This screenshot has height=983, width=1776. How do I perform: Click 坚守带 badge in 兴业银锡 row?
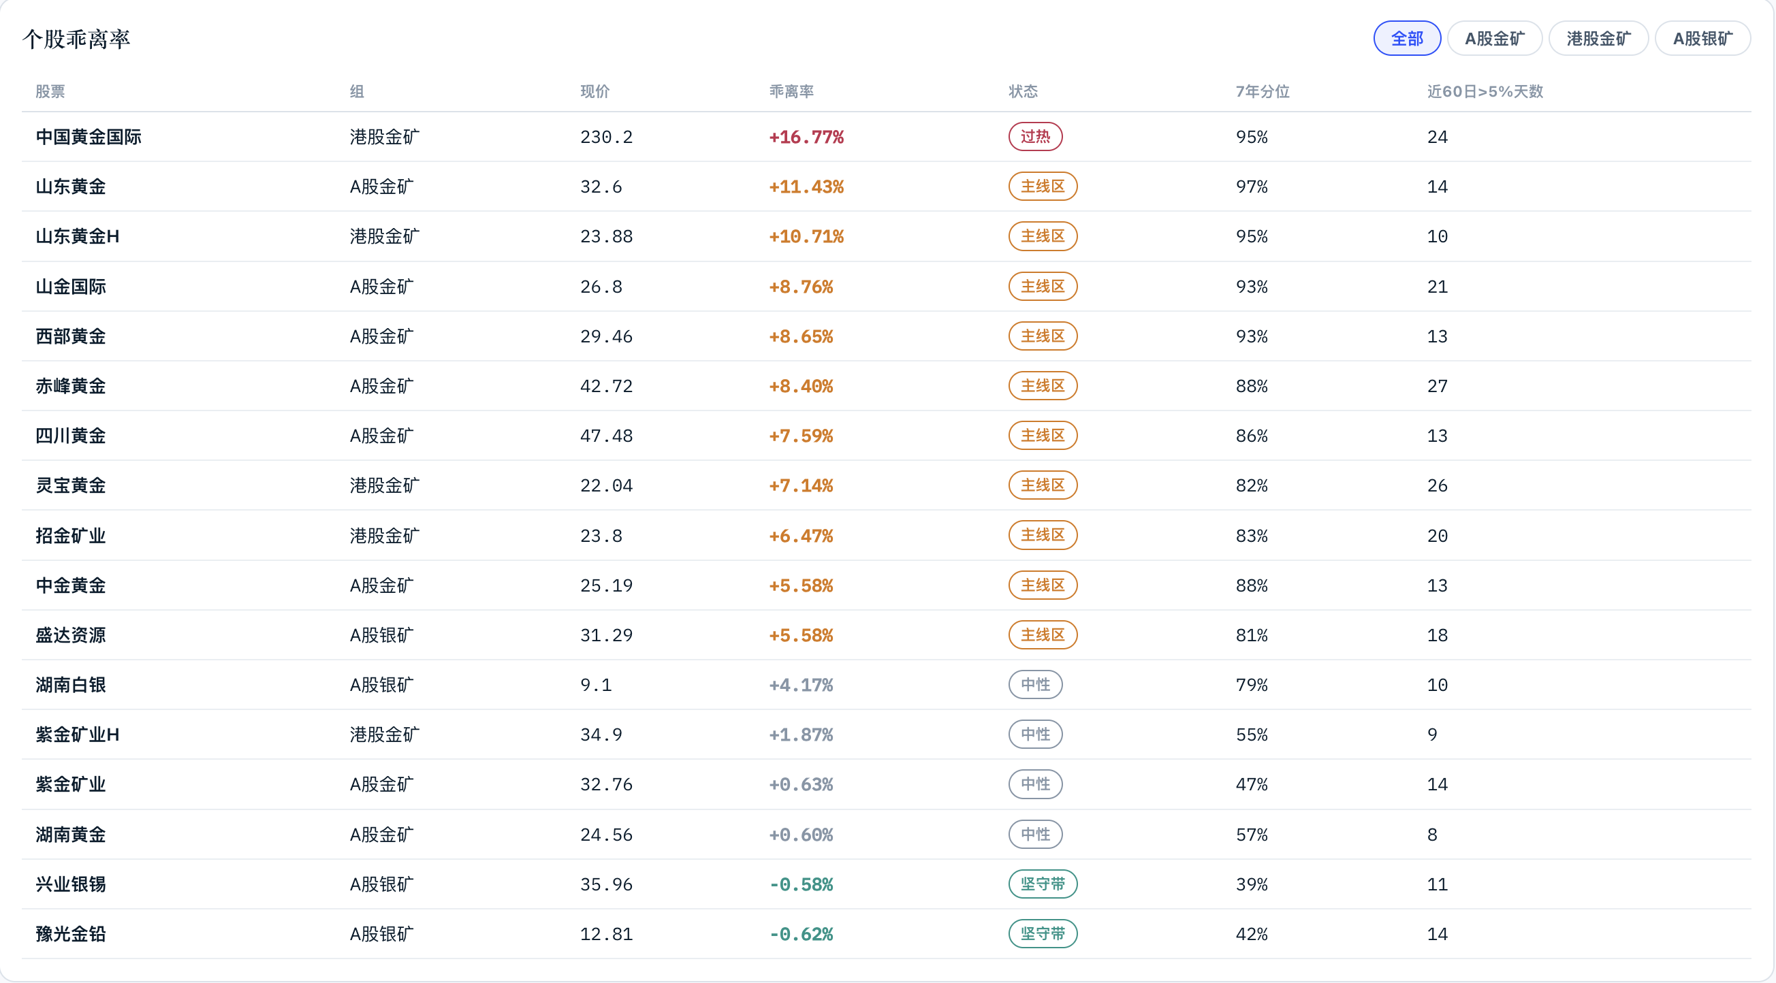click(x=1043, y=884)
